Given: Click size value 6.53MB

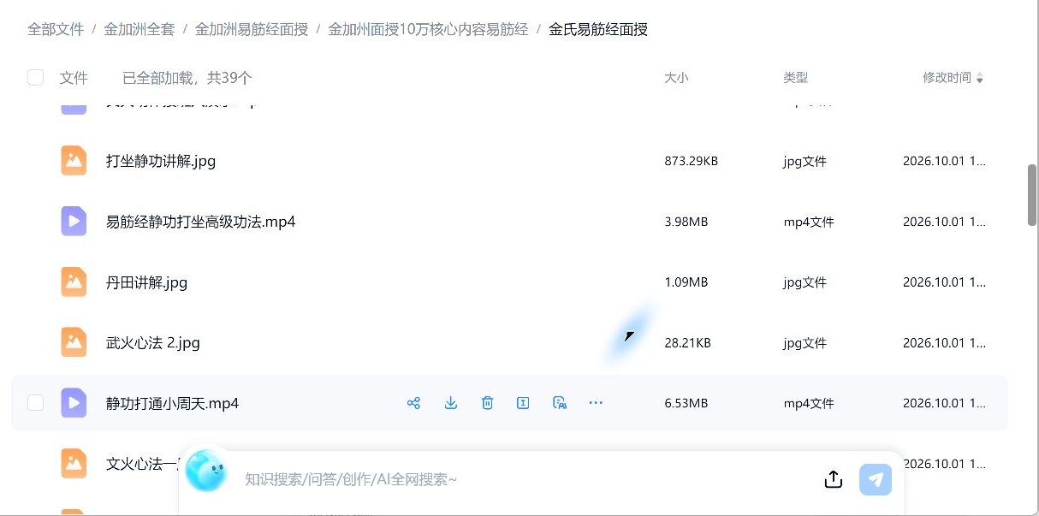Looking at the screenshot, I should (x=686, y=403).
